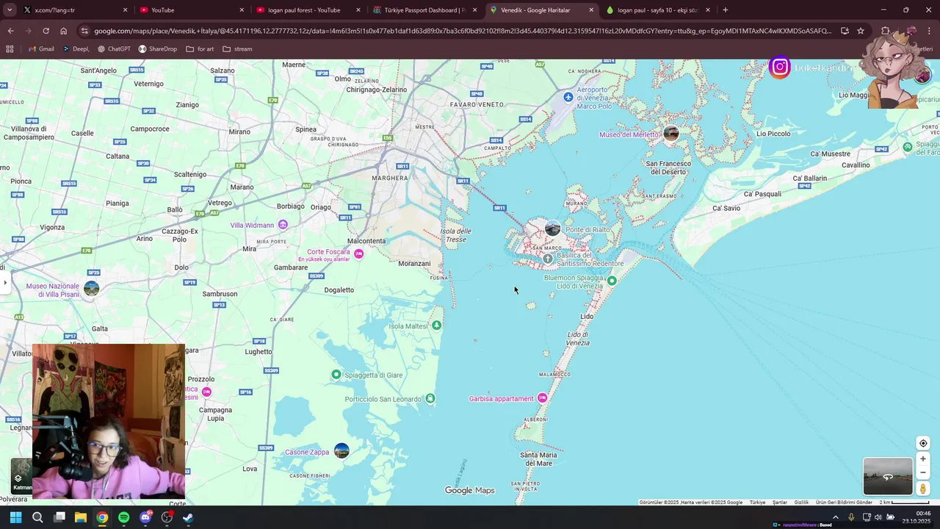
Task: Click the Santa Maria del Mare label
Action: coord(538,459)
